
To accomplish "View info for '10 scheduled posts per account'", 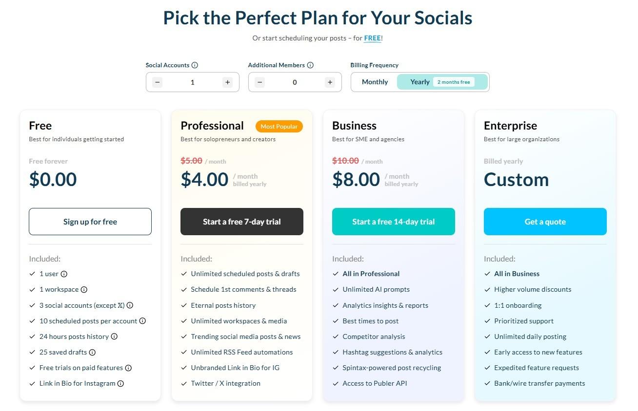I will tap(142, 321).
